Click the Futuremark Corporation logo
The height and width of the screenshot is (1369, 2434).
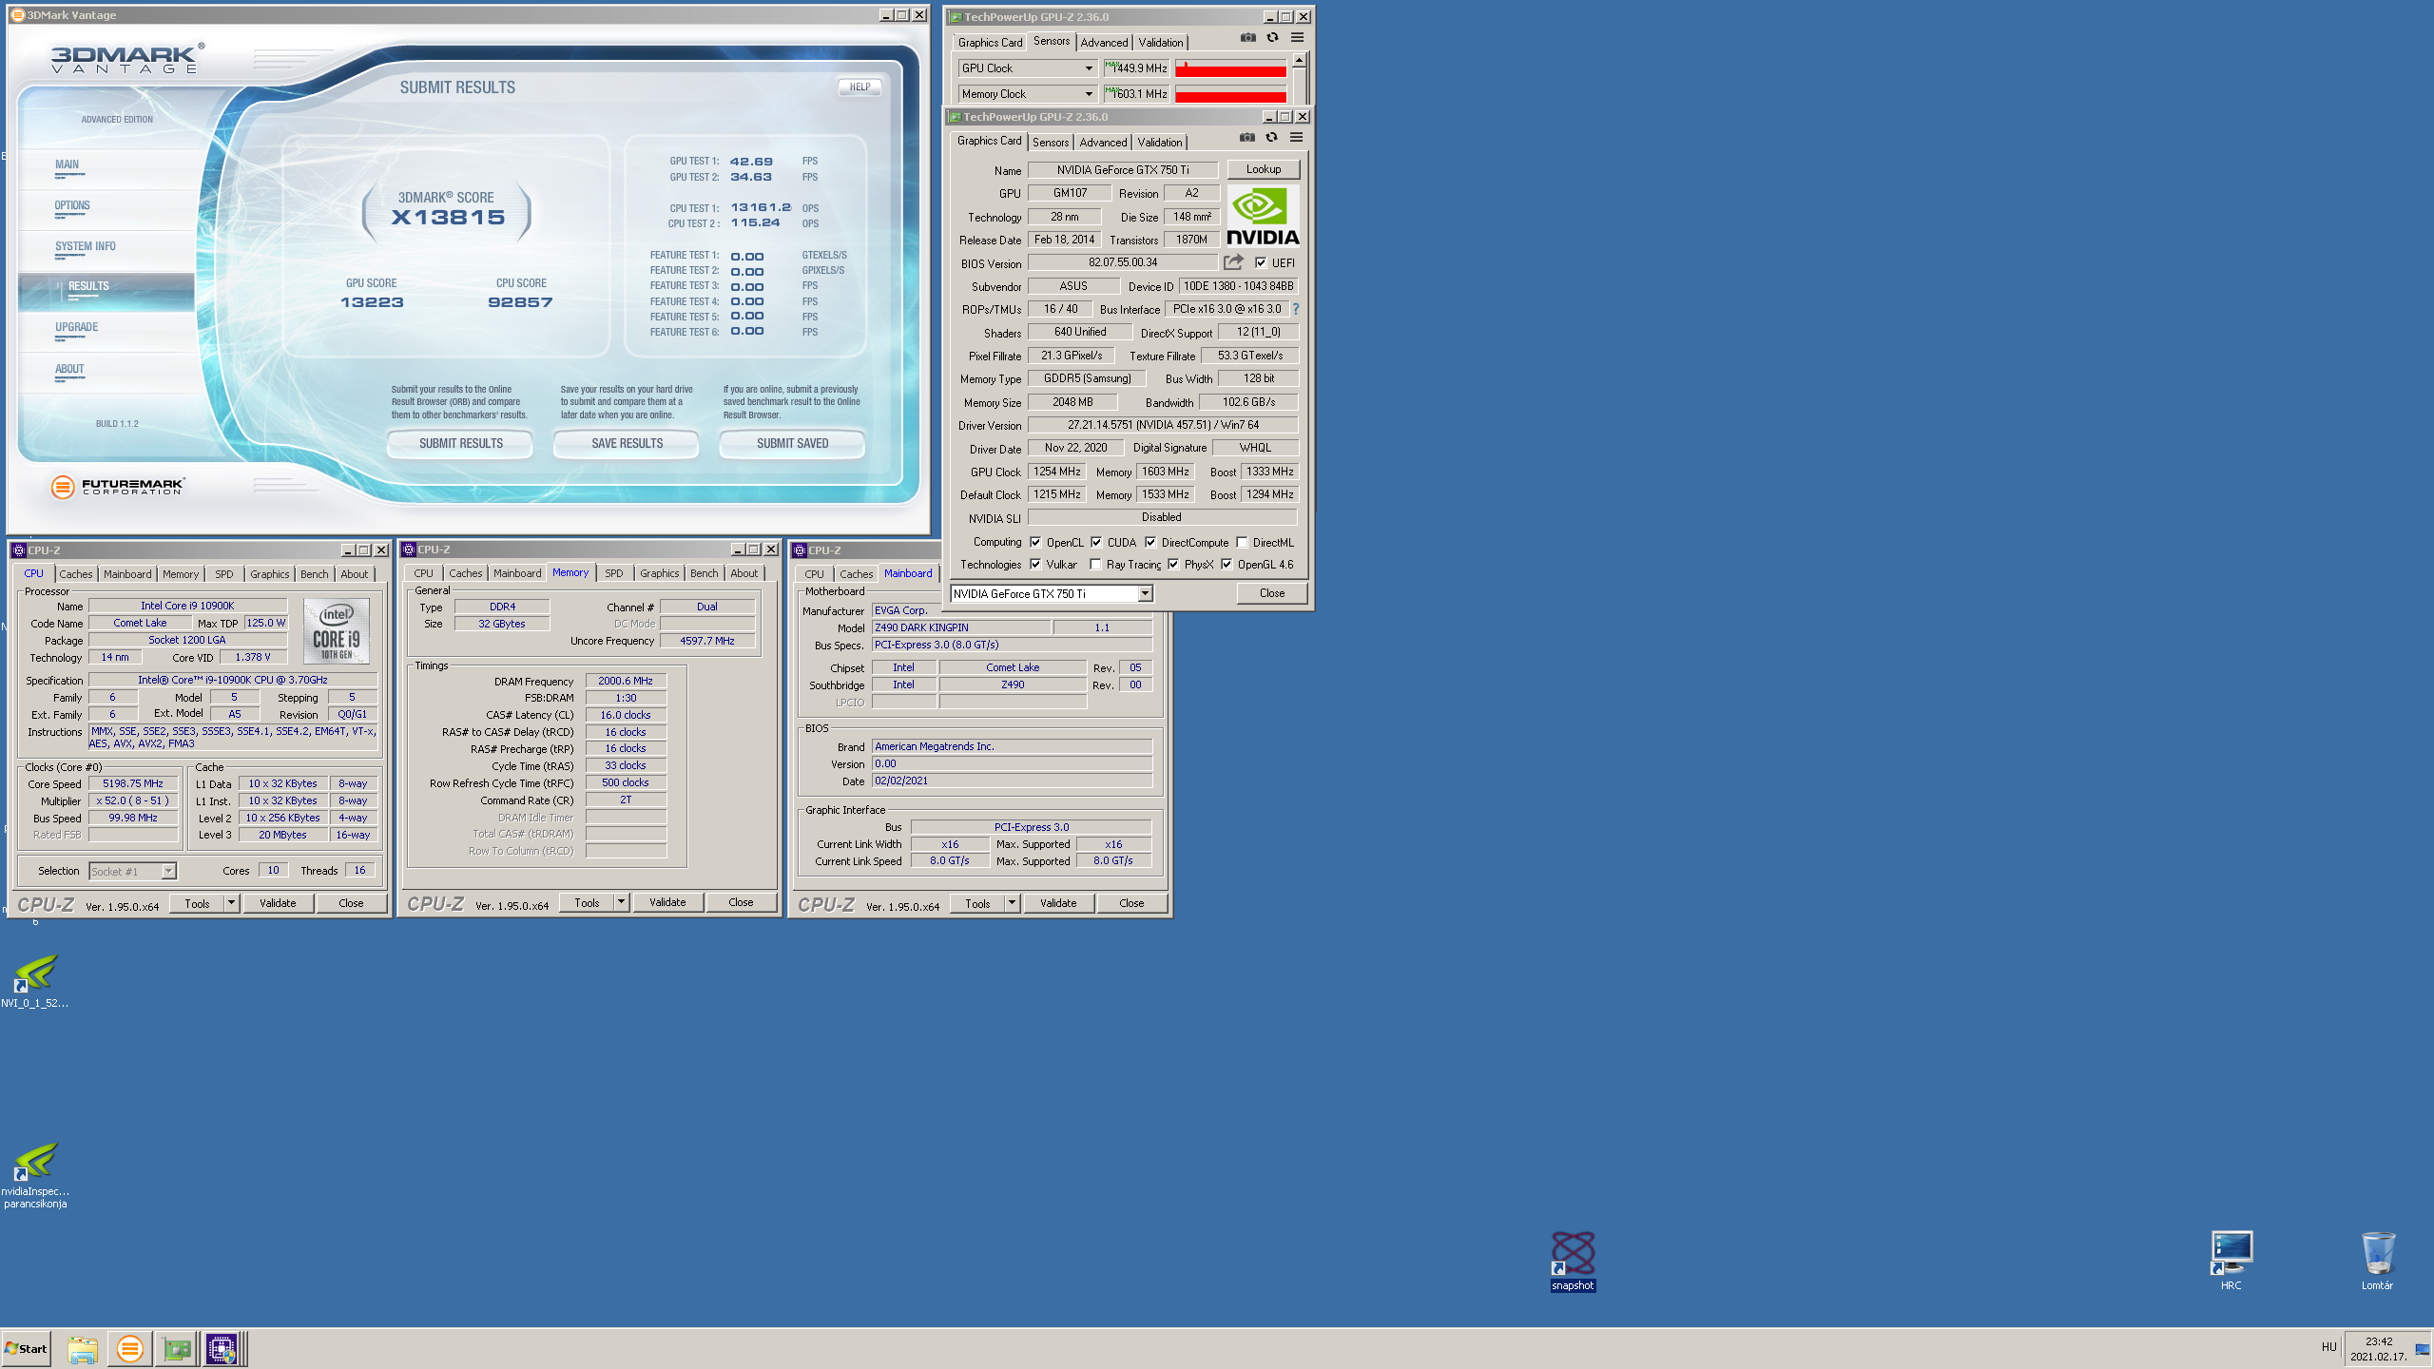(x=118, y=487)
